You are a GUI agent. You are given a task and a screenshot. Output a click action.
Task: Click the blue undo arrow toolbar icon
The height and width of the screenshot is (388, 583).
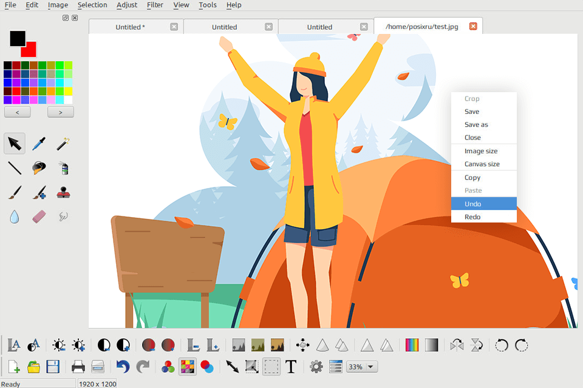[x=123, y=367]
